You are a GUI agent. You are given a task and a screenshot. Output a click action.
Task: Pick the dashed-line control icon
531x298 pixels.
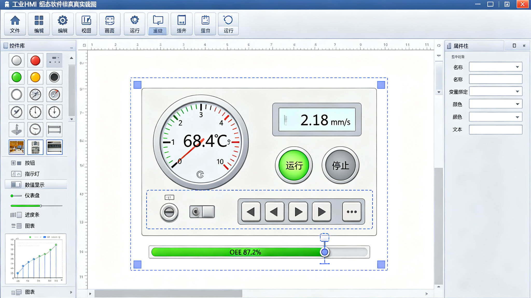(x=54, y=61)
